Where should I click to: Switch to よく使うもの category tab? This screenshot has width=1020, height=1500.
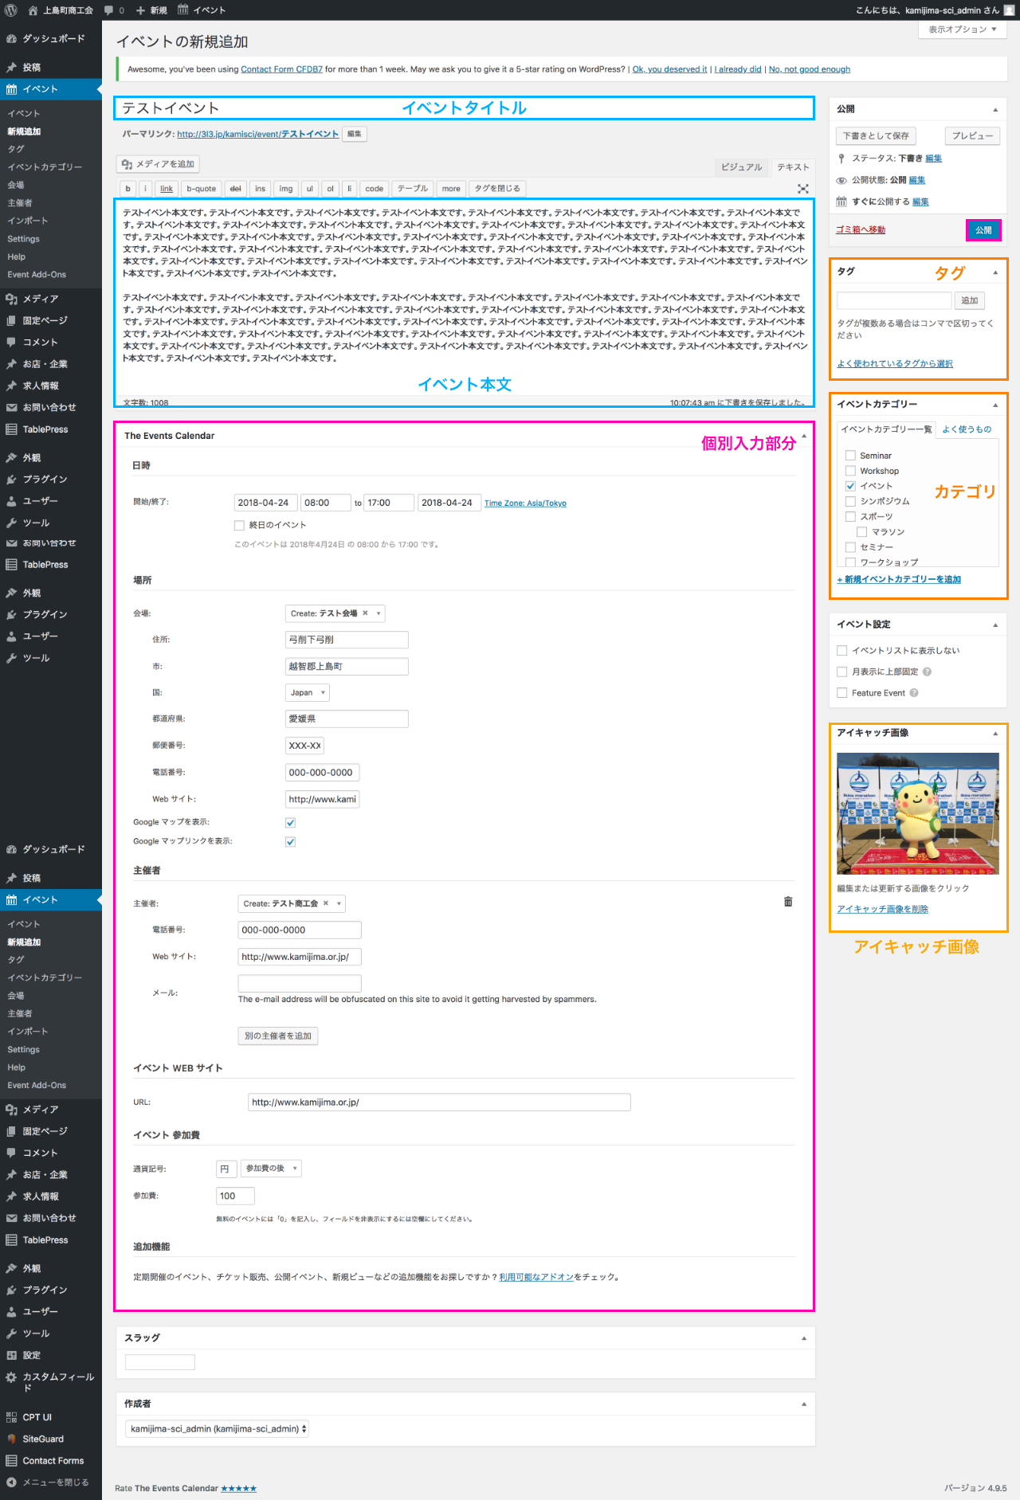click(x=967, y=429)
